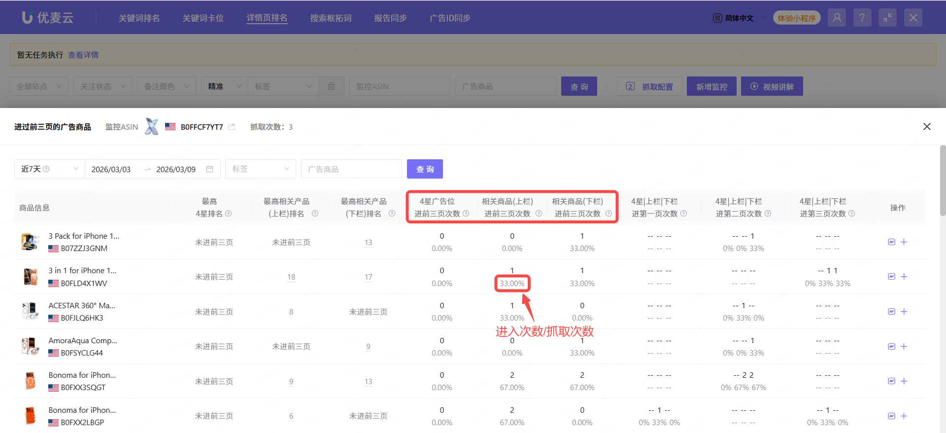Open trend chart for B0FLD4X1WV row
The height and width of the screenshot is (433, 946).
pyautogui.click(x=891, y=277)
